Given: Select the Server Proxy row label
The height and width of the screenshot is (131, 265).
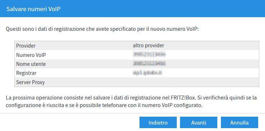Looking at the screenshot, I should pos(30,82).
